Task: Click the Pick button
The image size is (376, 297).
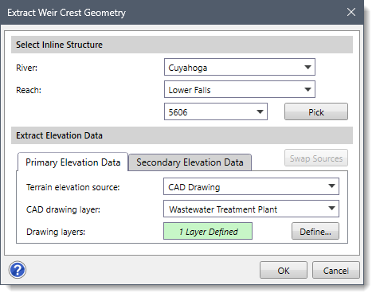Action: click(316, 111)
